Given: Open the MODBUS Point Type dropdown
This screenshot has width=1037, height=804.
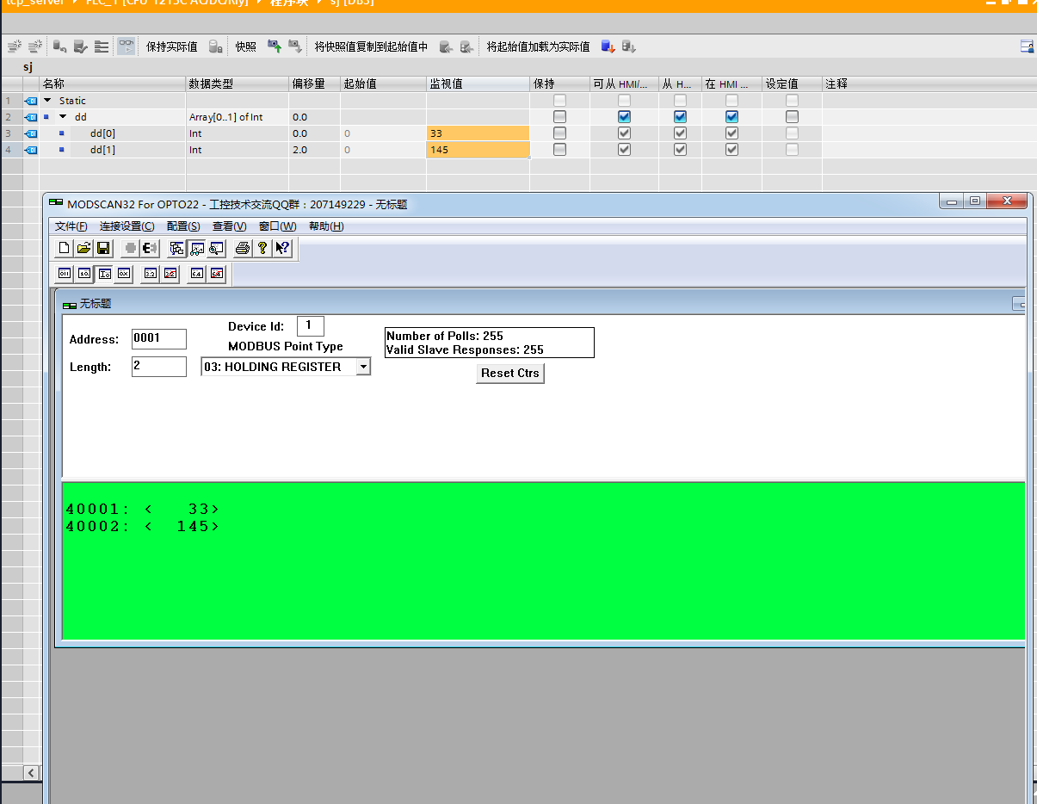Looking at the screenshot, I should (x=363, y=367).
